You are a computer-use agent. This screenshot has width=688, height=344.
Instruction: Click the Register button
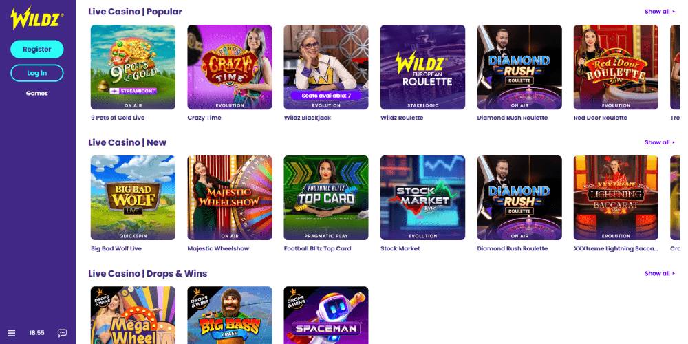[37, 49]
